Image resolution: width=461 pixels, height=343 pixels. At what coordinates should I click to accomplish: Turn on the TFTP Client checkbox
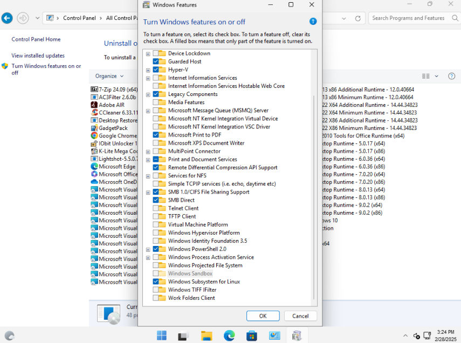click(156, 216)
